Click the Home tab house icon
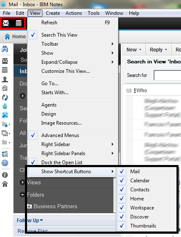The height and width of the screenshot is (237, 181). tap(7, 37)
